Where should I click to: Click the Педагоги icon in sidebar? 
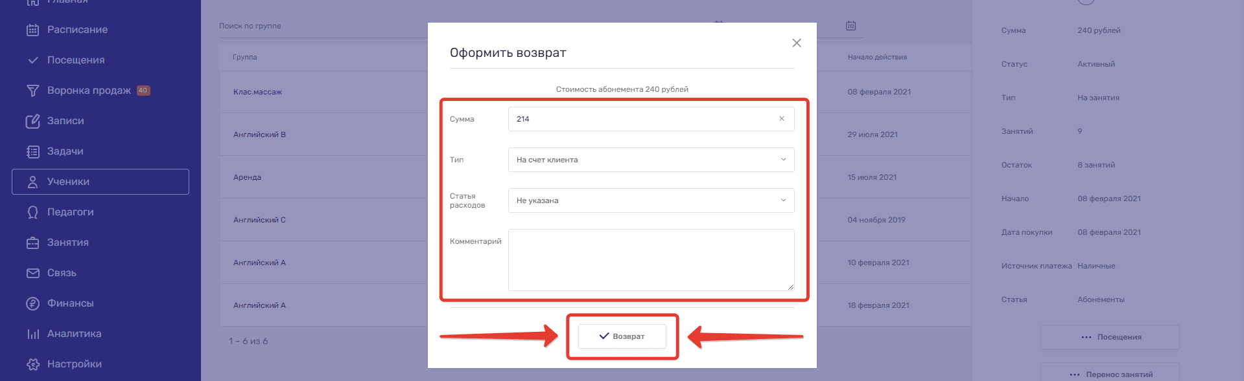point(32,212)
